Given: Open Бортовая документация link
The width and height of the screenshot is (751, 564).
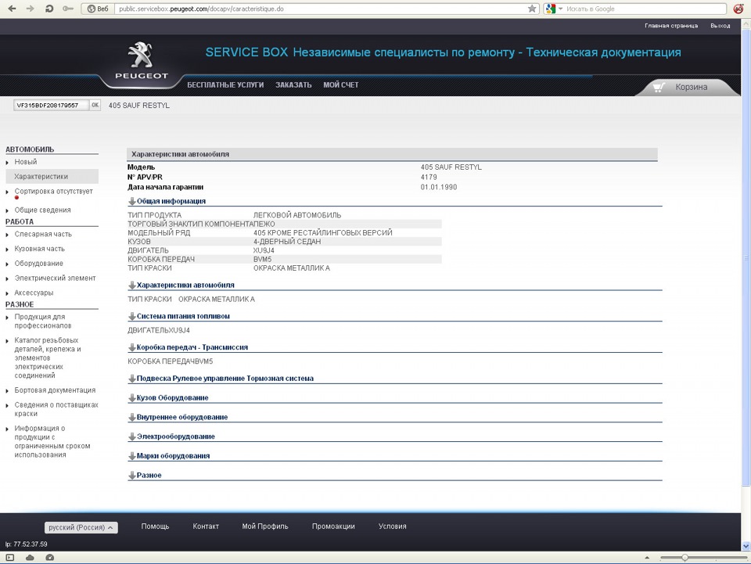Looking at the screenshot, I should pos(55,390).
